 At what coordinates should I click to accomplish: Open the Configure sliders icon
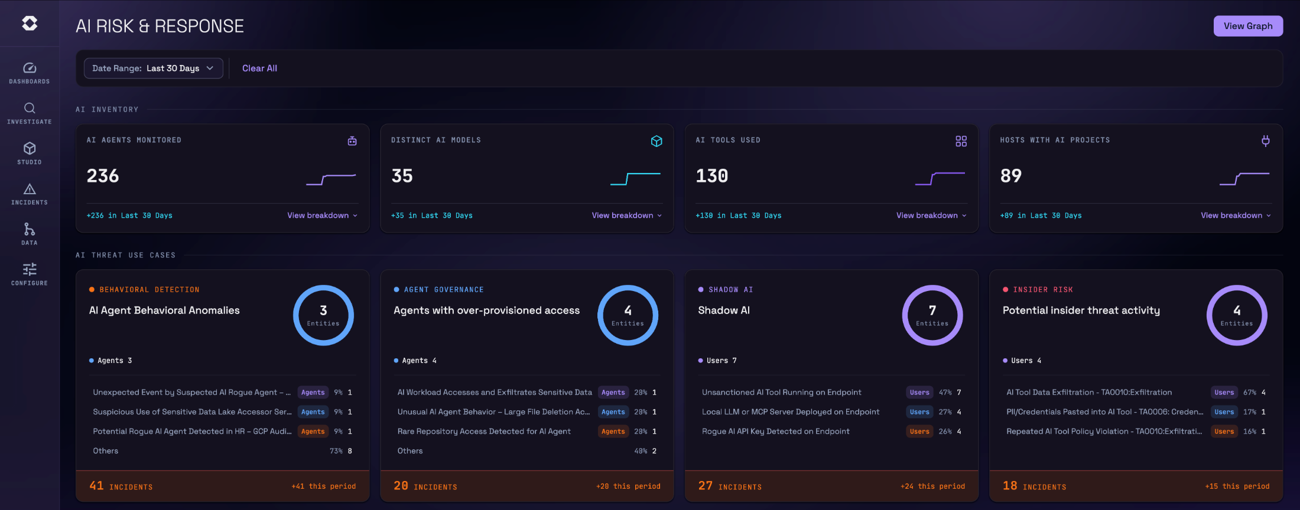(30, 269)
